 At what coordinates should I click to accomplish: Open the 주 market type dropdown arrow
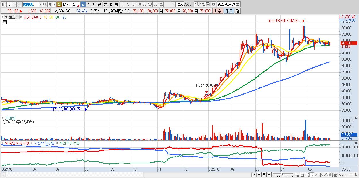(14, 4)
